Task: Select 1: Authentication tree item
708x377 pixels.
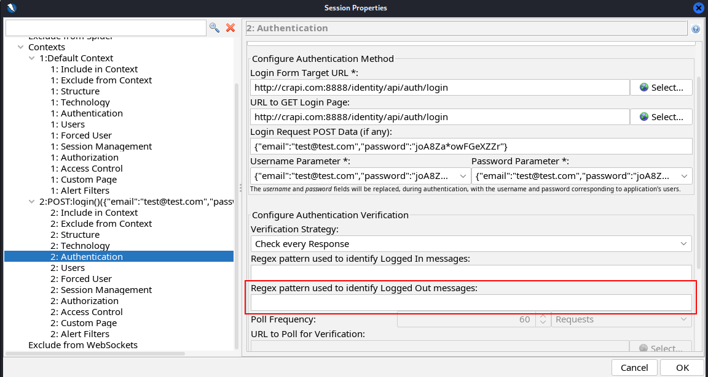Action: [x=86, y=113]
